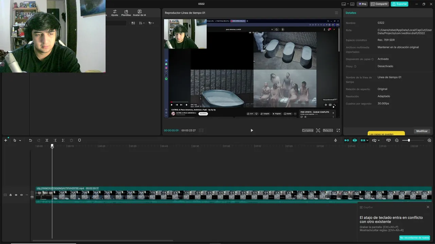Open the Avatar de IA tab
The width and height of the screenshot is (435, 244).
(x=139, y=13)
